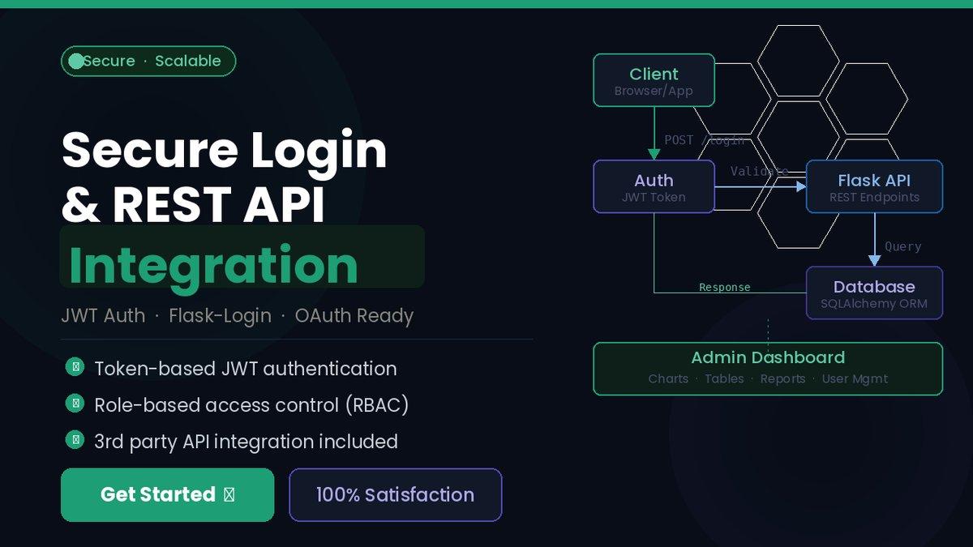Click the POST /login arrow label
The width and height of the screenshot is (973, 547).
pos(704,140)
